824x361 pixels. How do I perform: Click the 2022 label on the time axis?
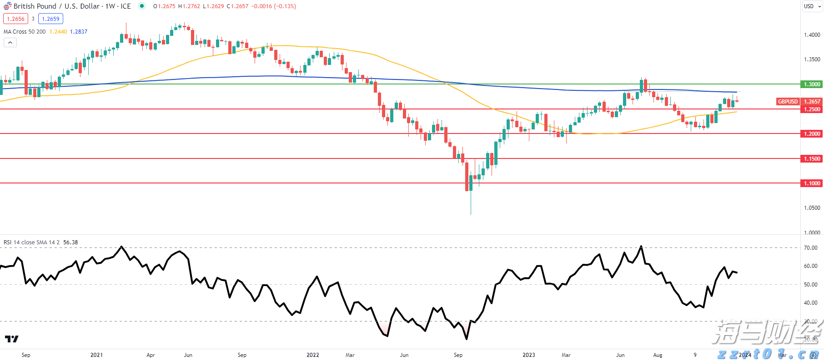point(313,355)
